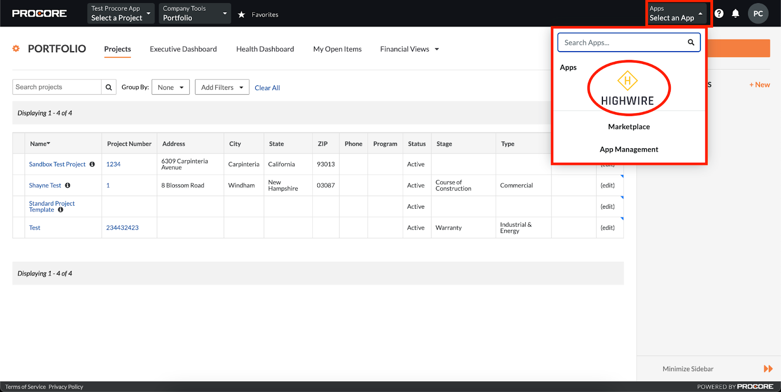This screenshot has height=392, width=781.
Task: Click the Project Number column header
Action: [129, 144]
